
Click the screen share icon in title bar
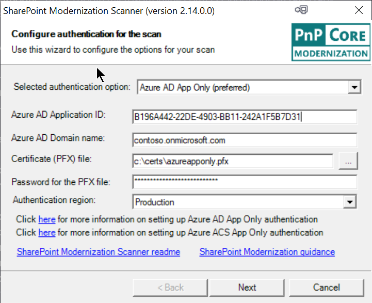coord(301,10)
